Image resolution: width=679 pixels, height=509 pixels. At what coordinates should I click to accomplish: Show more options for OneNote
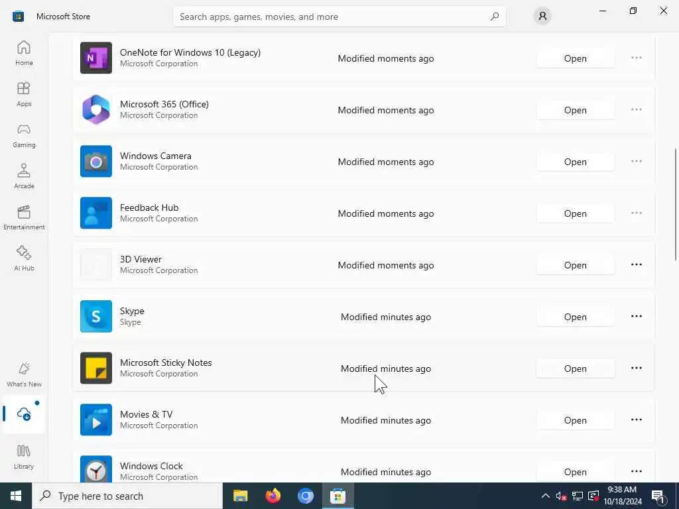[636, 58]
